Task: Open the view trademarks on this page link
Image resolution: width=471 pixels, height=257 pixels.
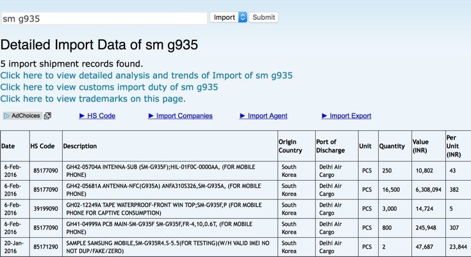Action: click(93, 99)
